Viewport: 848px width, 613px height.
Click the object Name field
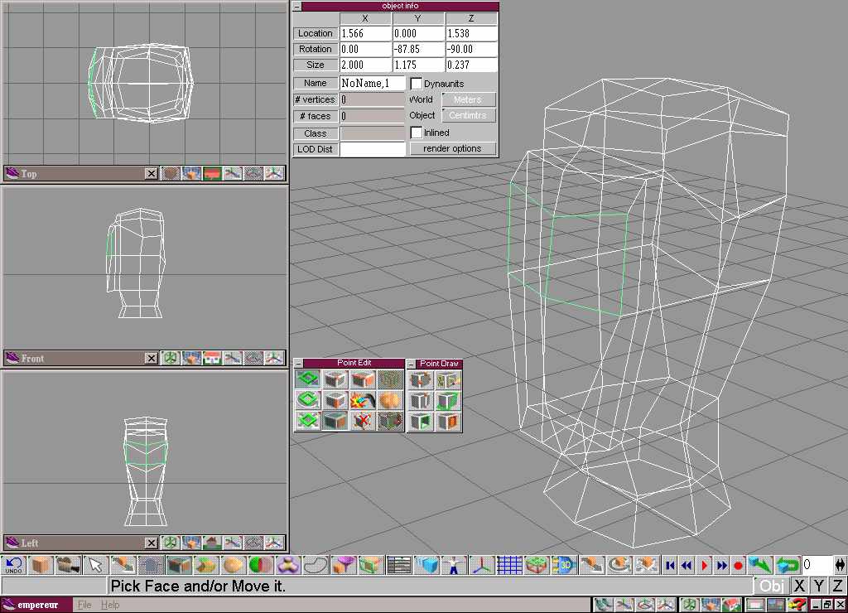click(x=372, y=84)
